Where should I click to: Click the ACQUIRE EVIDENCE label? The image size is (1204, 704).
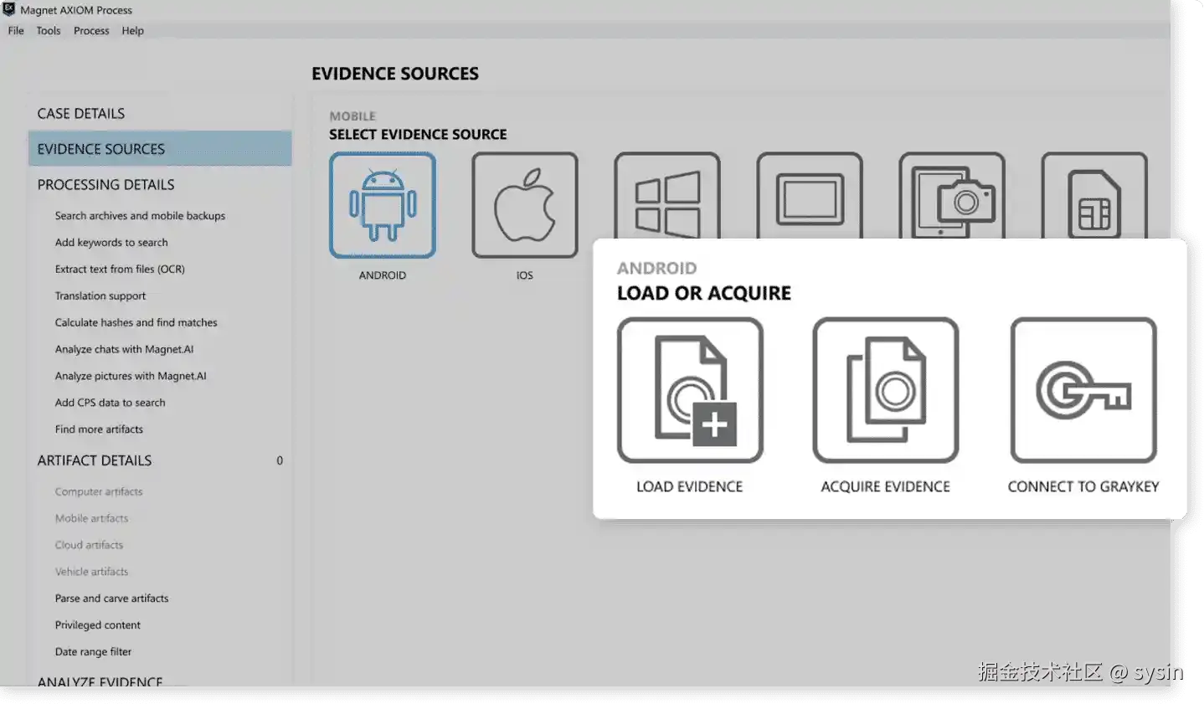tap(886, 486)
